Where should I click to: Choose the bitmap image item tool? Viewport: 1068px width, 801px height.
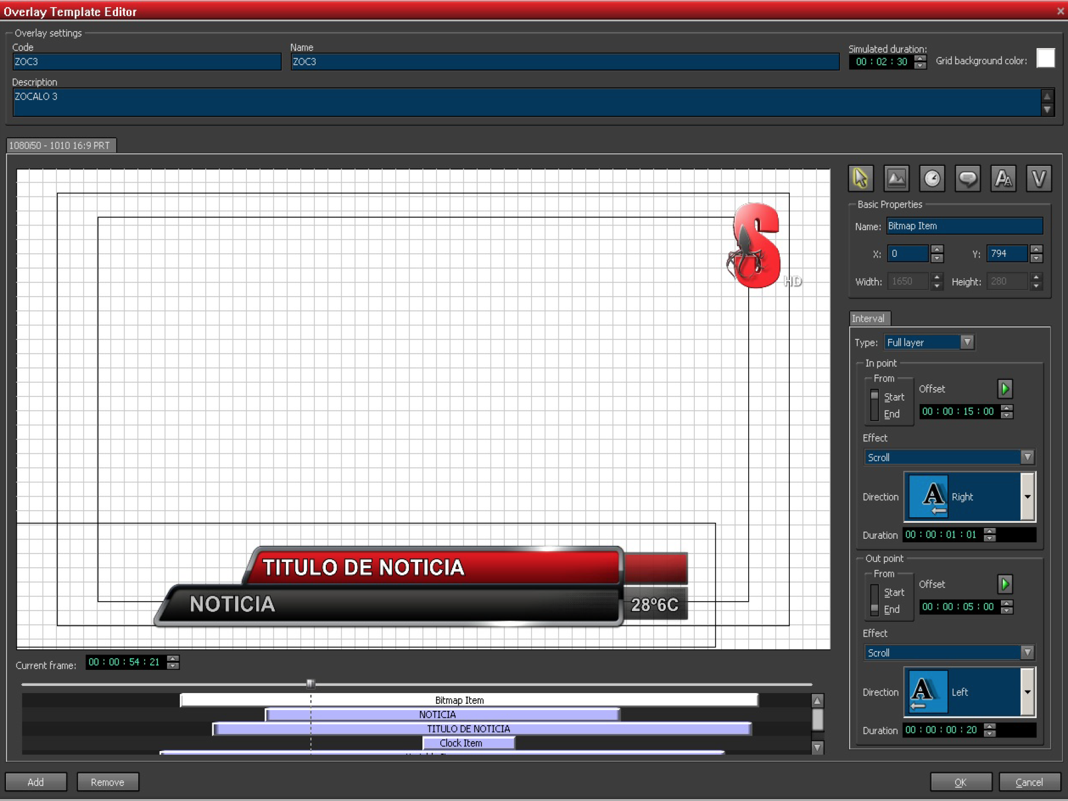pos(896,179)
